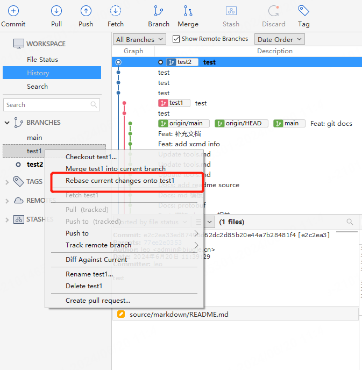Click the Push toolbar icon

pyautogui.click(x=86, y=11)
